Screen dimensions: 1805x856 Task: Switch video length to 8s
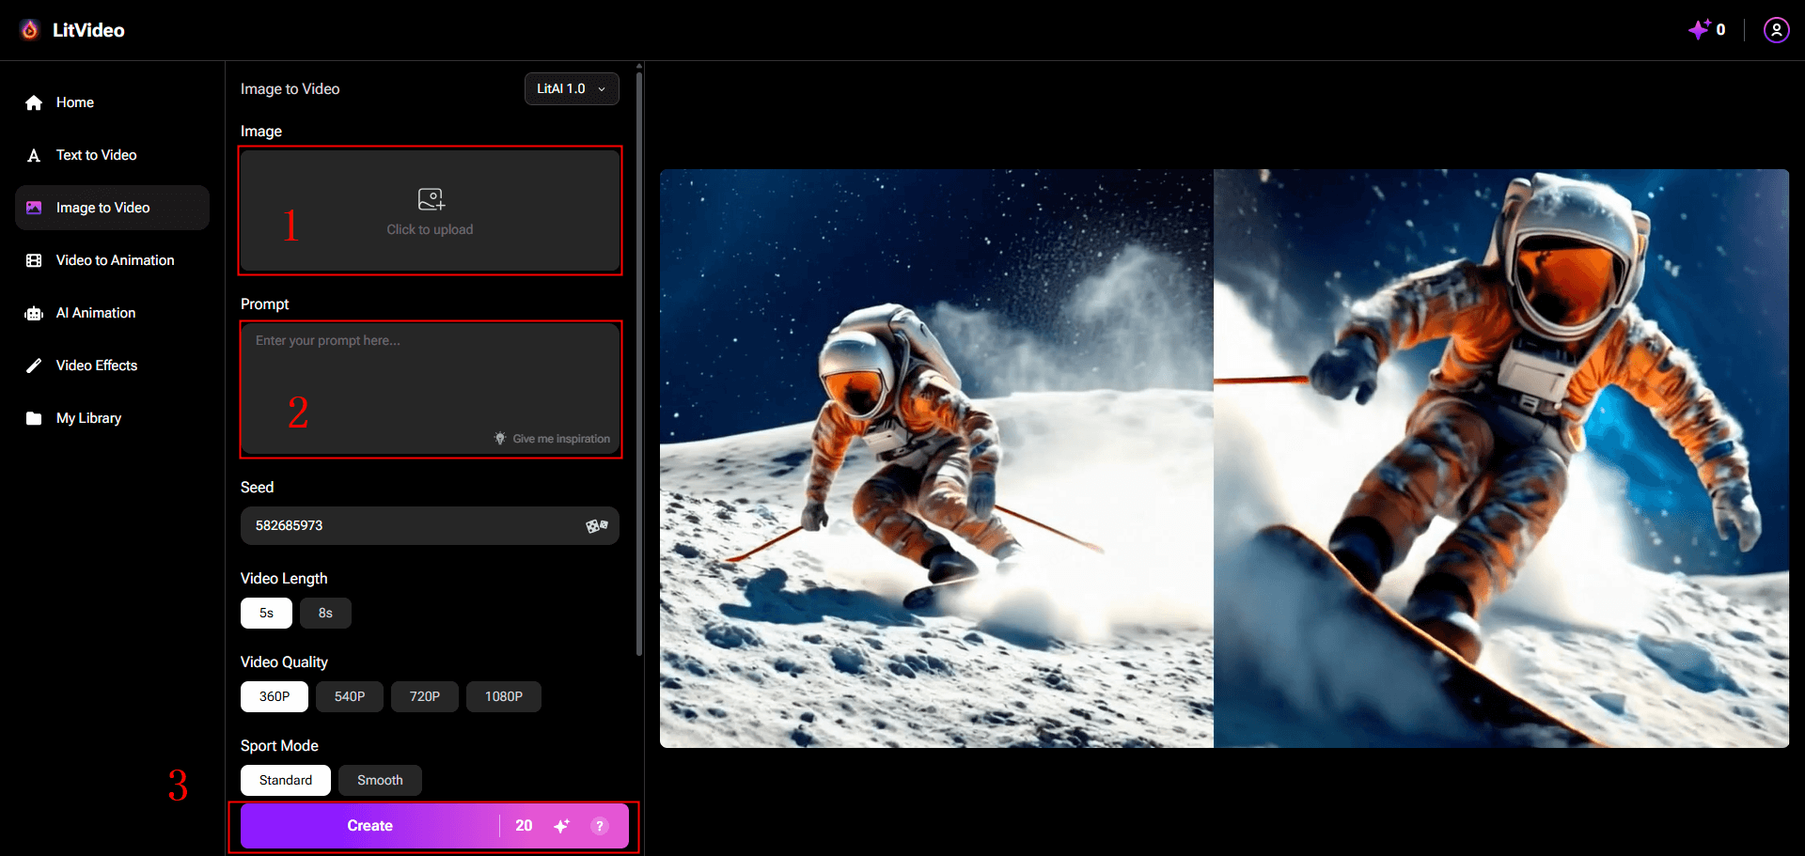324,613
